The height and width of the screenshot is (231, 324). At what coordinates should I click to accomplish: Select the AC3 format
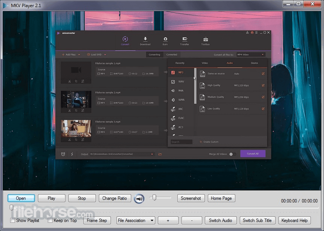point(180,127)
